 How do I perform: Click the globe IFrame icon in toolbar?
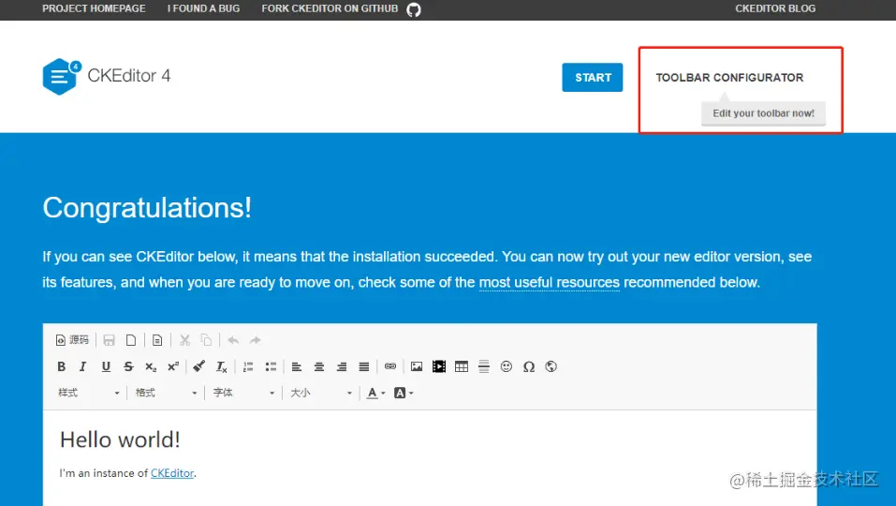click(x=551, y=366)
